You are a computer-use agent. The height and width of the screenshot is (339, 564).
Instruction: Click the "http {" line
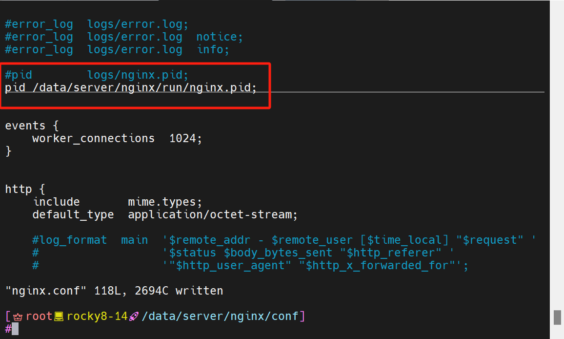(25, 189)
